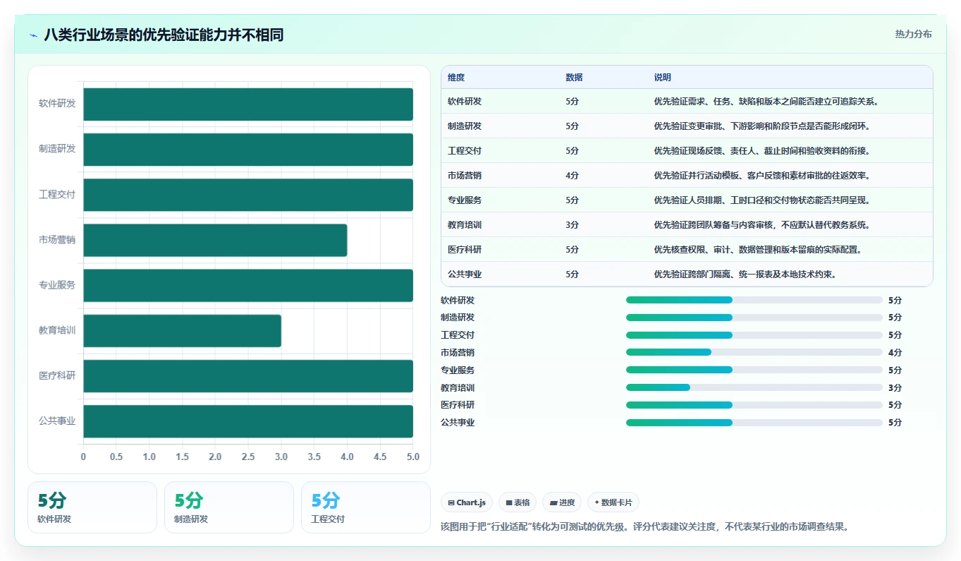
Task: Click the 工程交付 bar in the chart
Action: pyautogui.click(x=248, y=194)
